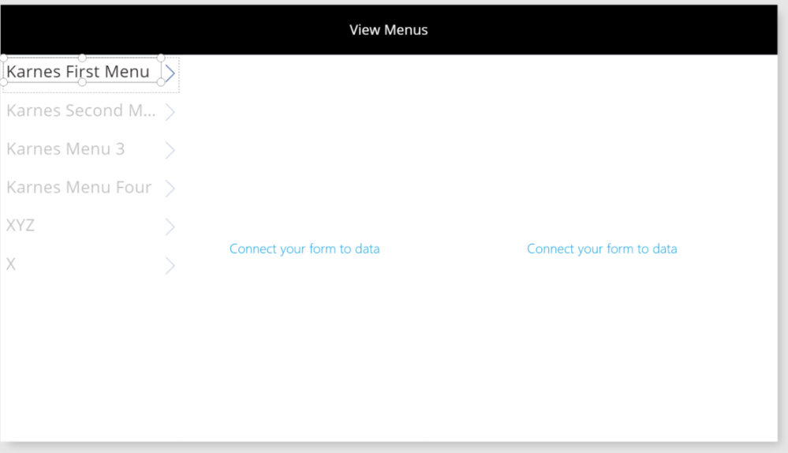Click the top-left resize handle of selected label

[x=4, y=58]
